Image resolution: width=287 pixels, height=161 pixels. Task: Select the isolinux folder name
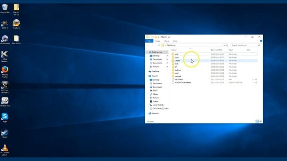pyautogui.click(x=178, y=70)
